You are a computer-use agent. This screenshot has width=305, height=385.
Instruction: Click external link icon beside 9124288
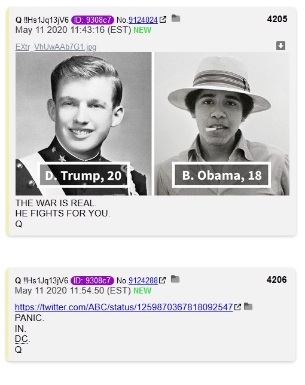click(x=162, y=280)
